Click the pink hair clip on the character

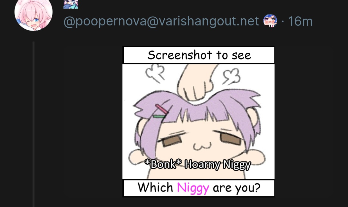click(161, 109)
